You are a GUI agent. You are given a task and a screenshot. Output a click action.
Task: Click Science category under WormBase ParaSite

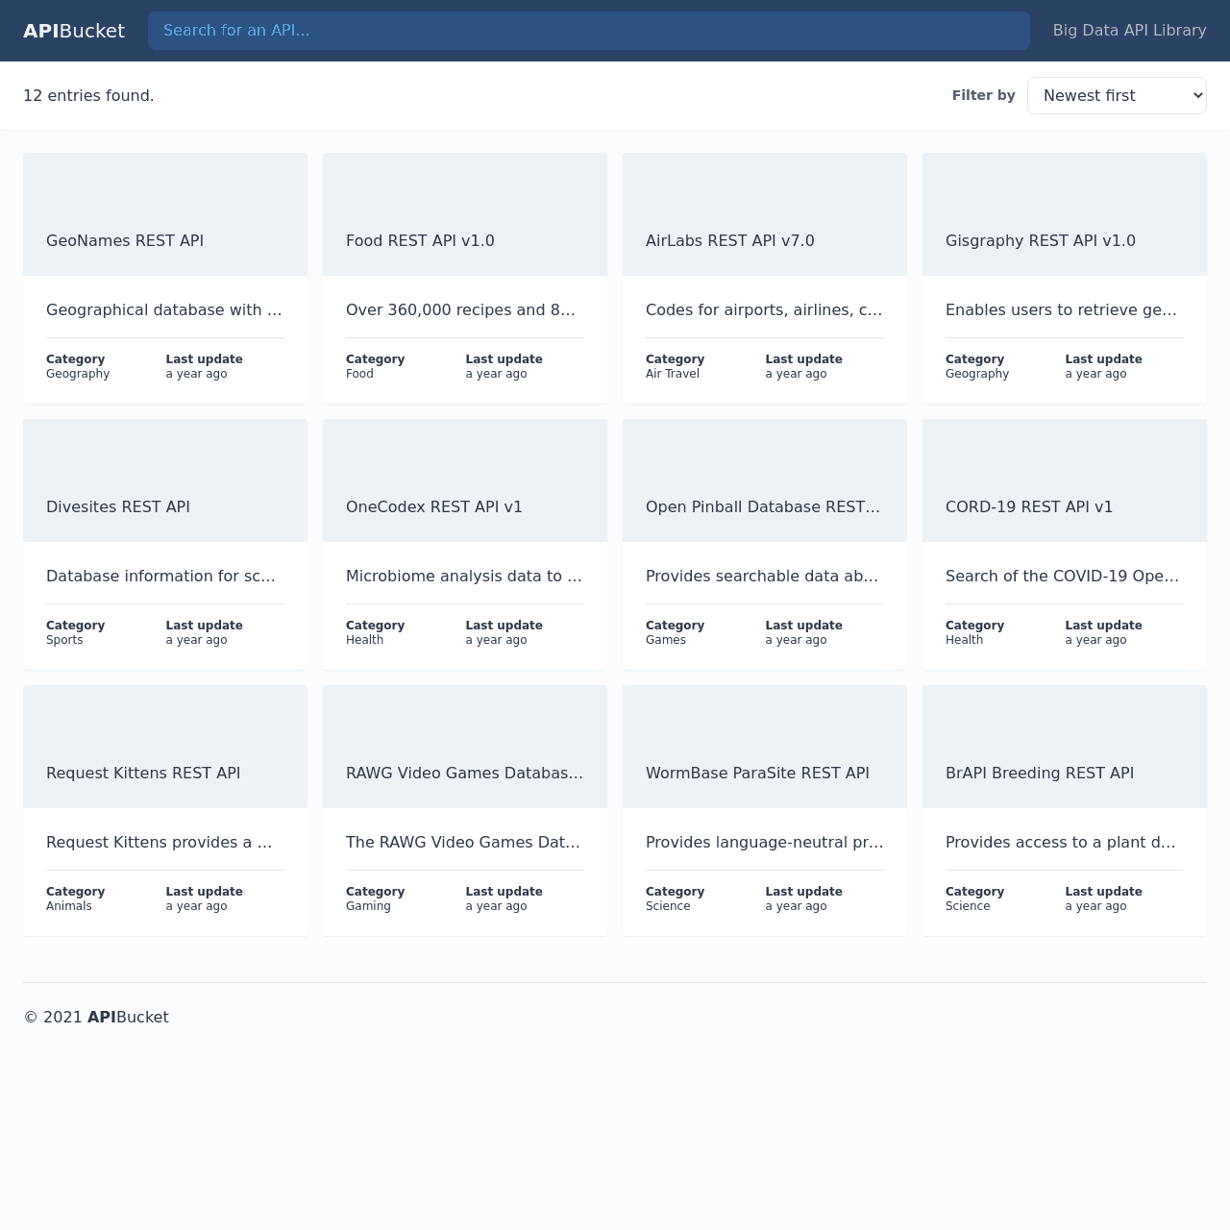(x=668, y=906)
